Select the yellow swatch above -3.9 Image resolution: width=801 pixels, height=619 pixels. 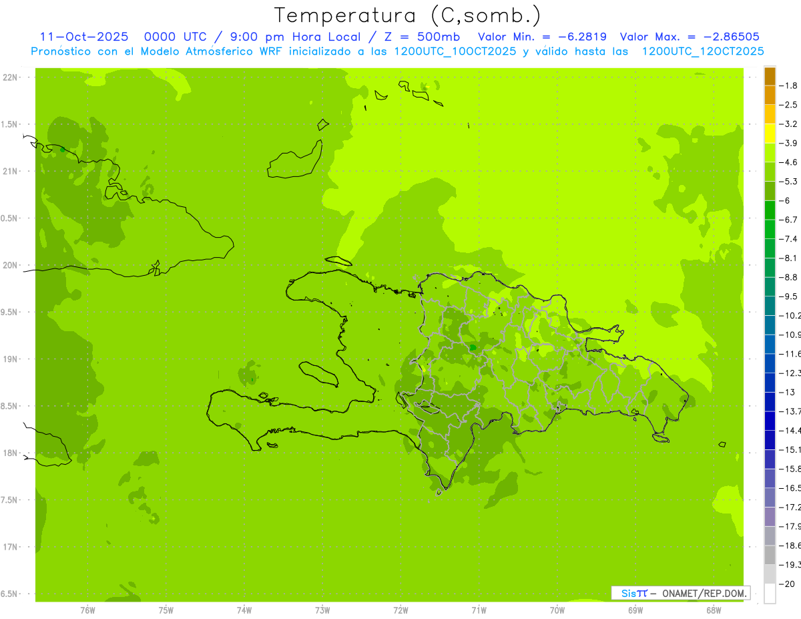coord(770,134)
